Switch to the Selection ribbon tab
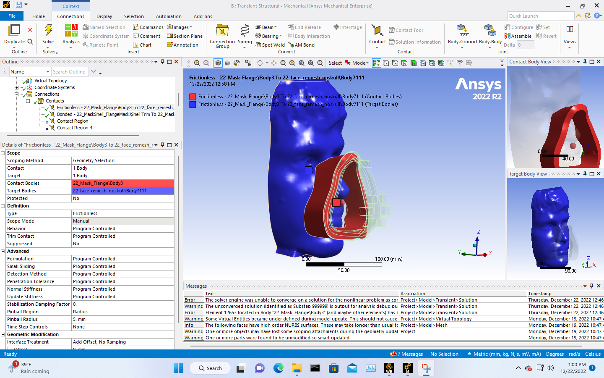The width and height of the screenshot is (604, 378). pos(134,16)
